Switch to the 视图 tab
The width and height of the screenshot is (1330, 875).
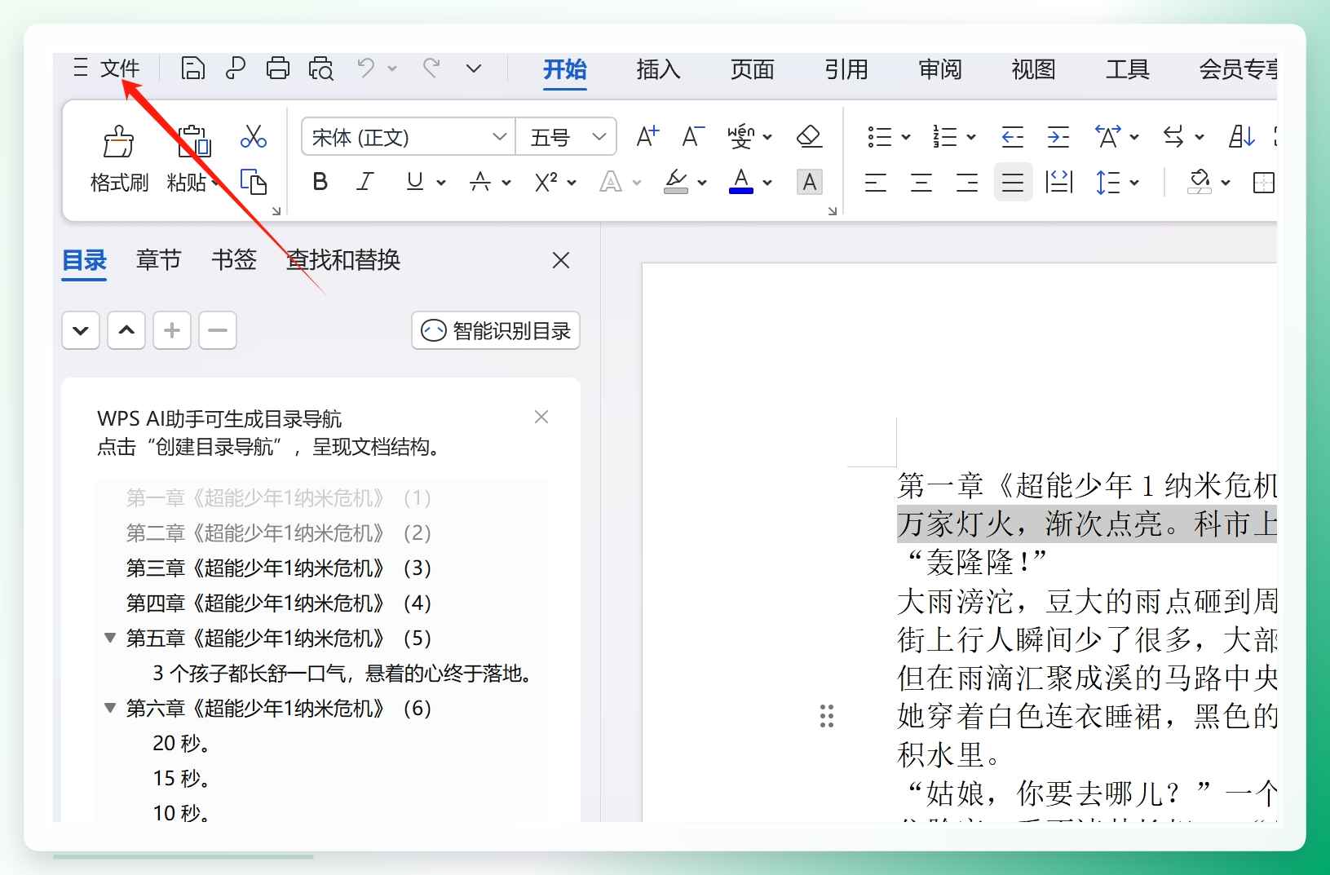tap(1033, 69)
